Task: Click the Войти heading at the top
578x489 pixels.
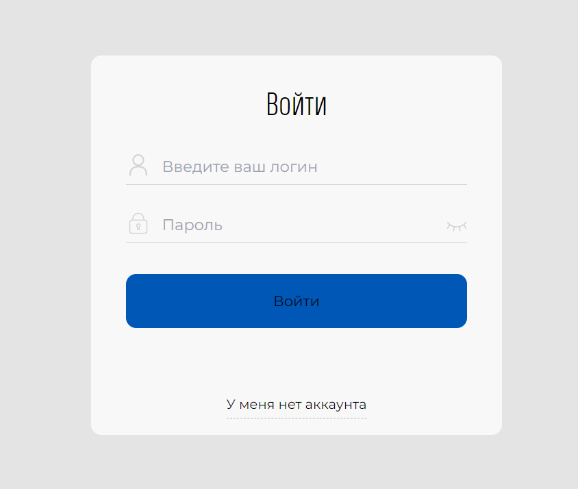Action: (x=297, y=104)
